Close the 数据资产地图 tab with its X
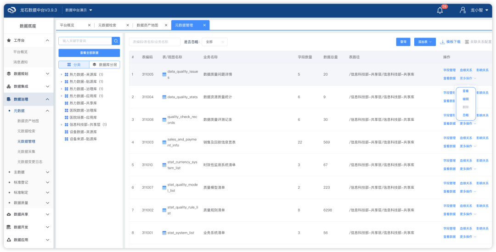The image size is (496, 252). pos(166,25)
